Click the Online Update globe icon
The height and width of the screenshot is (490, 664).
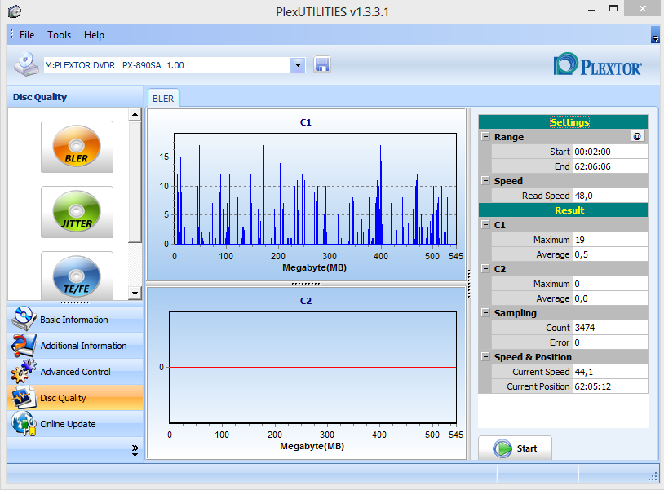click(24, 424)
